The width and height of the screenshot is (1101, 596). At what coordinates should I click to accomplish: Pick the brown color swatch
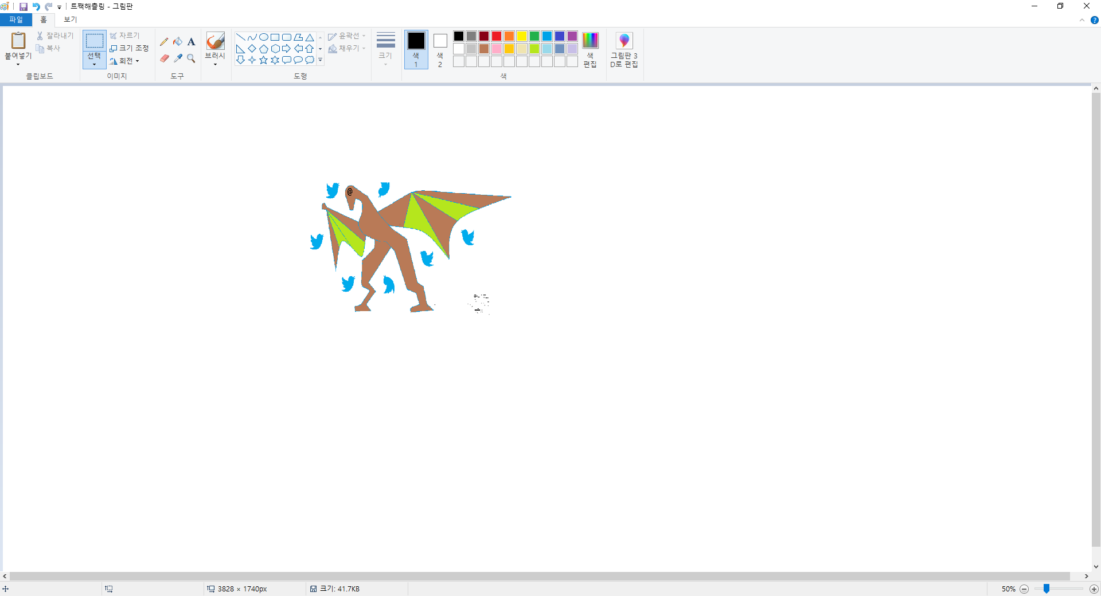[484, 49]
